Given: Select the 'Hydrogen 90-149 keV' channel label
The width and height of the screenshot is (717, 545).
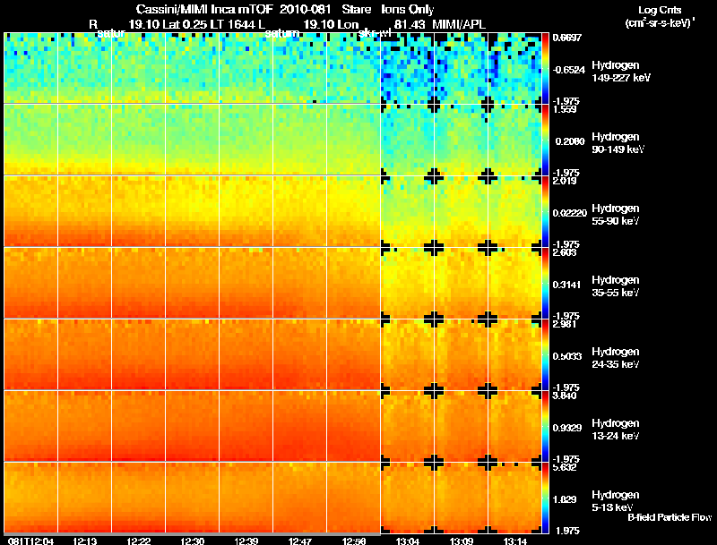Looking at the screenshot, I should [618, 143].
